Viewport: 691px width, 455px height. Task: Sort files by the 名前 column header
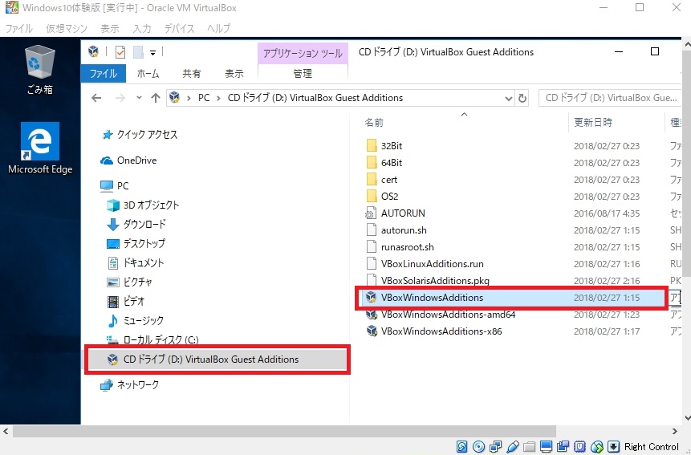coord(374,123)
